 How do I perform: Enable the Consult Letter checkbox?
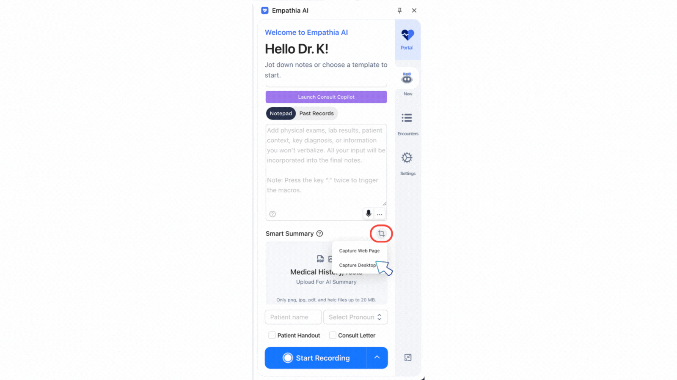click(333, 335)
